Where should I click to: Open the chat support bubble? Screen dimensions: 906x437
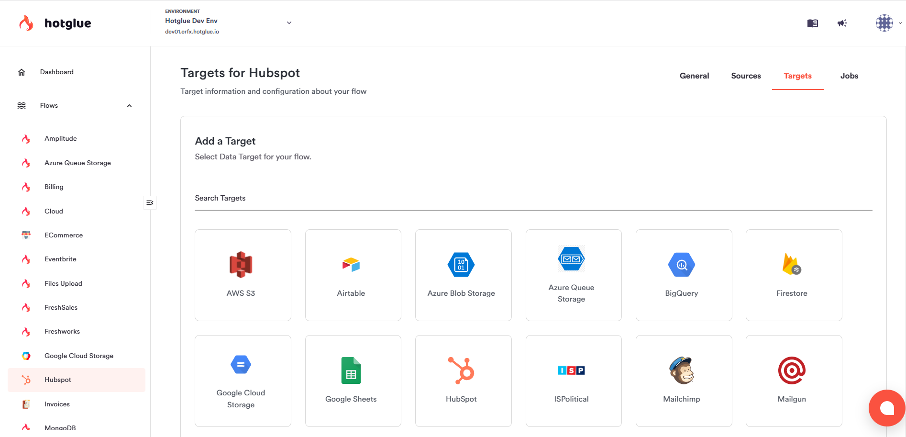886,408
